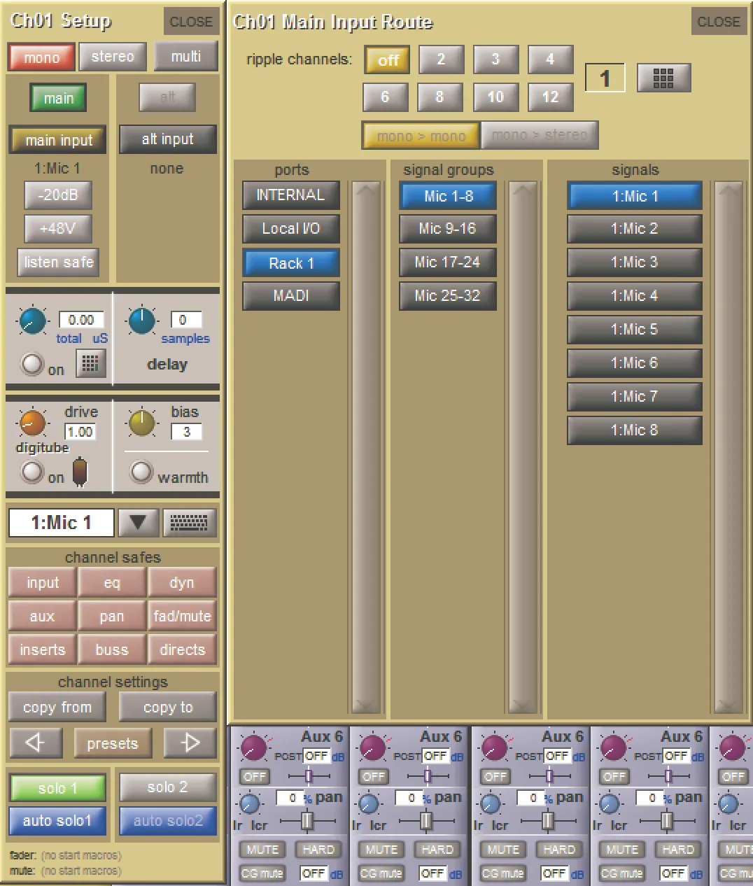Viewport: 753px width, 886px height.
Task: Select signal 1:Mic 3
Action: (635, 262)
